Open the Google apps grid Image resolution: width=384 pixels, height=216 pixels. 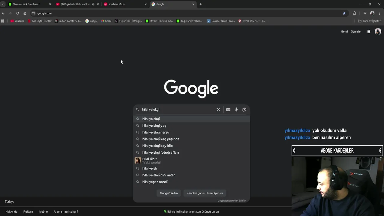tap(368, 31)
